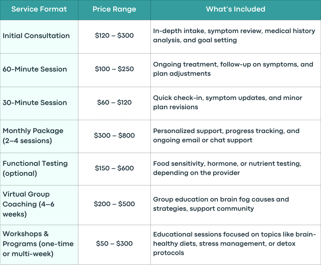This screenshot has height=265, width=321.
Task: Click the $50 – $300 price cell
Action: pyautogui.click(x=114, y=243)
